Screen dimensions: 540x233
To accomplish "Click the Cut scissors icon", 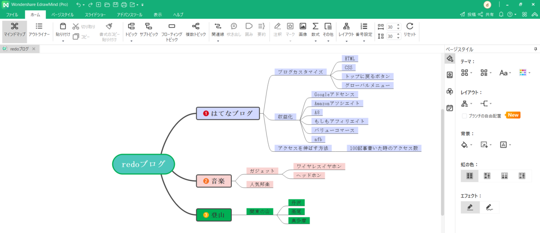I will click(x=76, y=26).
